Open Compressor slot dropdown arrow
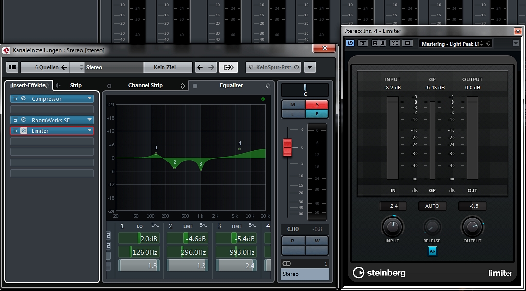Screen dimensions: 526x291 point(89,98)
